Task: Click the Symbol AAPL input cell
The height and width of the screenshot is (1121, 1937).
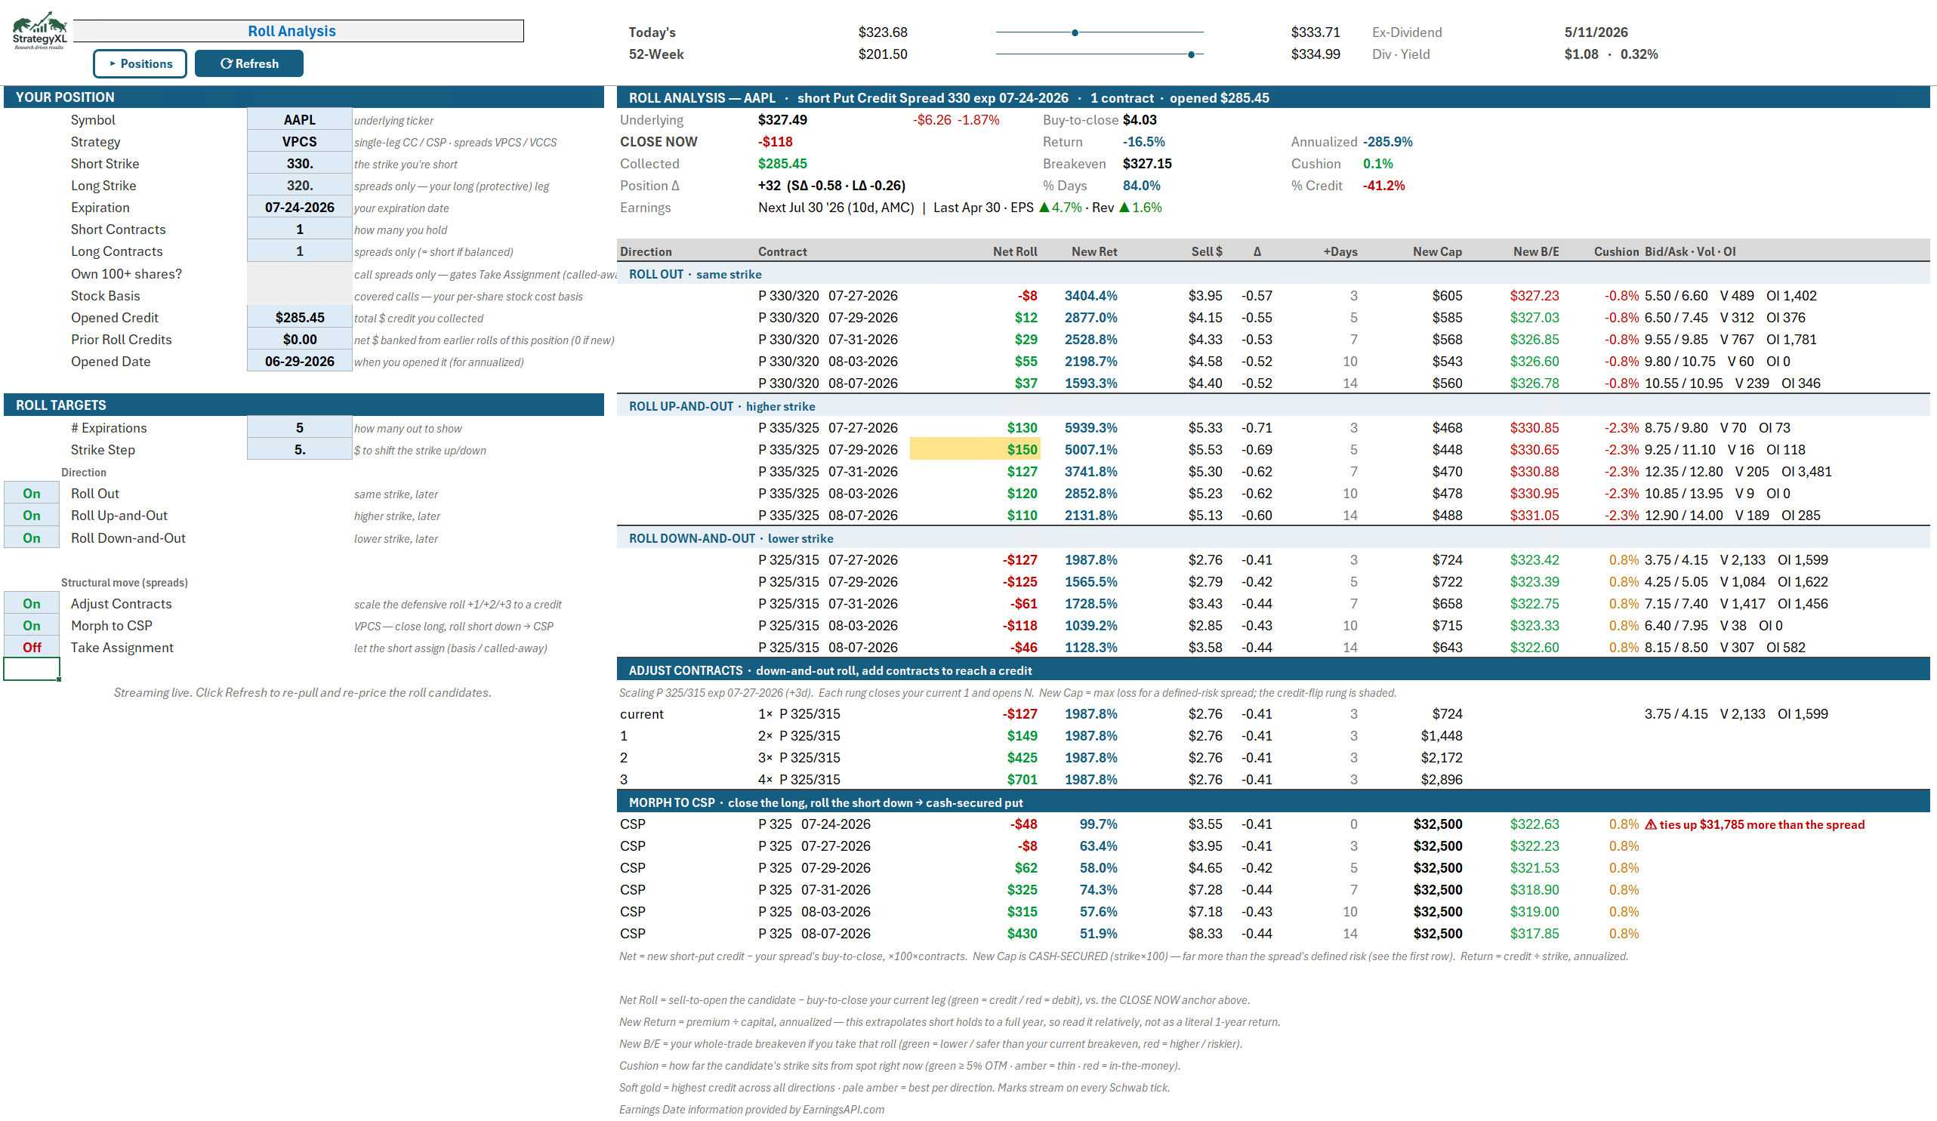Action: [x=300, y=120]
